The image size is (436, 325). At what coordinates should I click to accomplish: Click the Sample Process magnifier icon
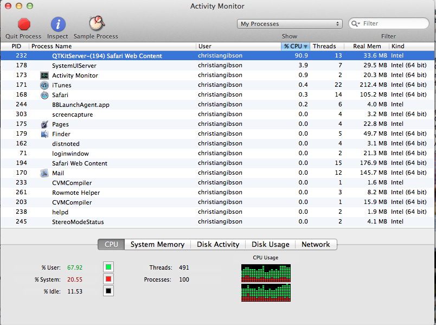97,23
